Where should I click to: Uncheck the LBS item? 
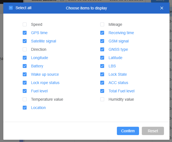(102, 66)
